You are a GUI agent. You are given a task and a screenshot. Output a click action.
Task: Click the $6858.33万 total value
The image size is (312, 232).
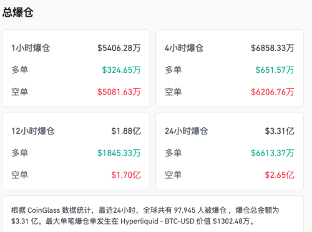273,48
